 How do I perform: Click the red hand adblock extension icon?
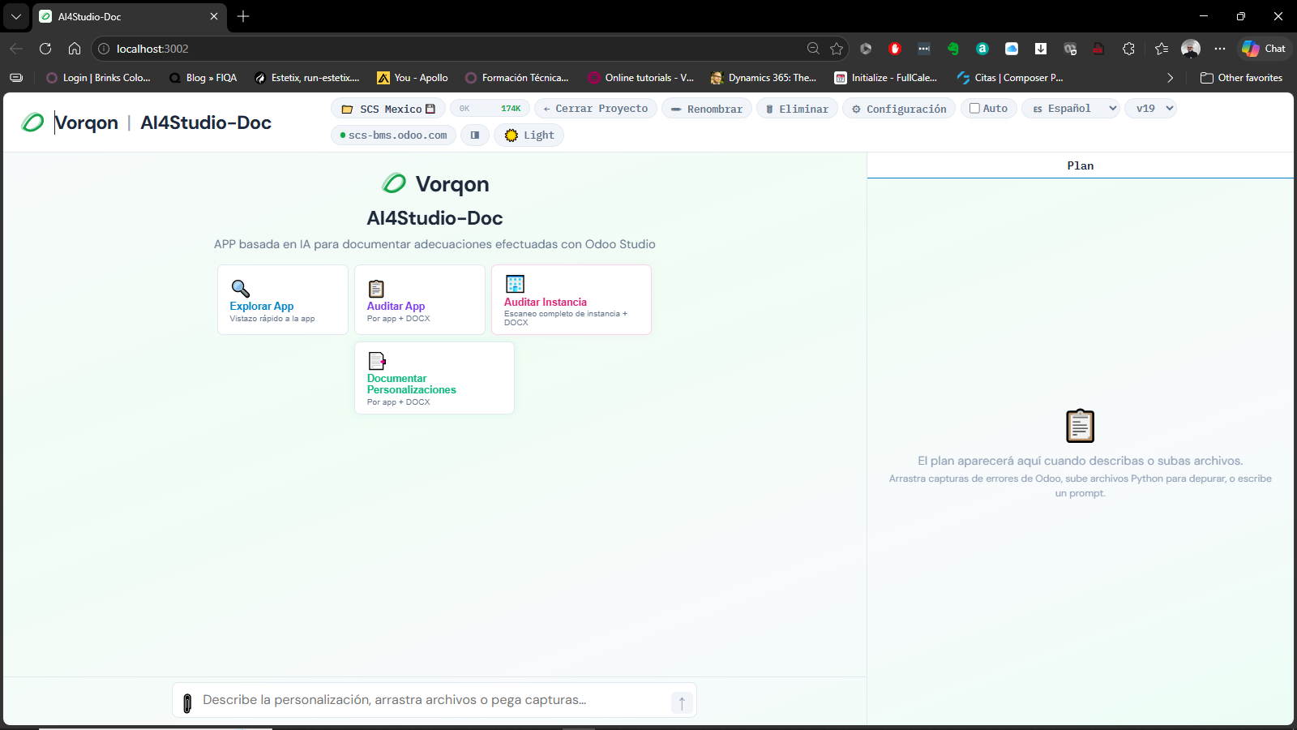pos(895,49)
